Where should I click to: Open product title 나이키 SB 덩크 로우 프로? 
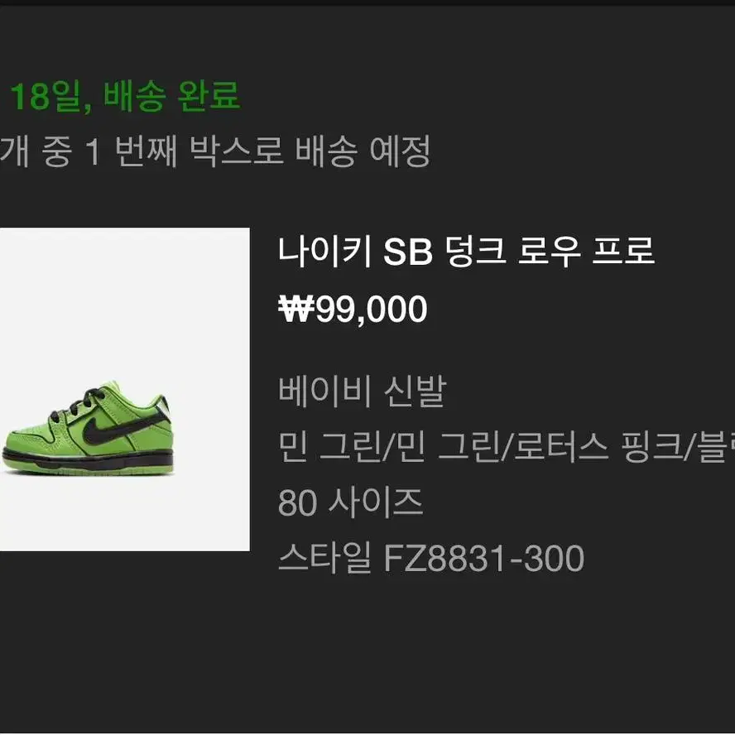(x=466, y=252)
